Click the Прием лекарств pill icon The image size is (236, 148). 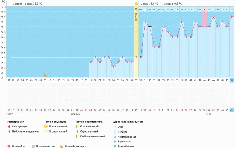click(x=33, y=146)
